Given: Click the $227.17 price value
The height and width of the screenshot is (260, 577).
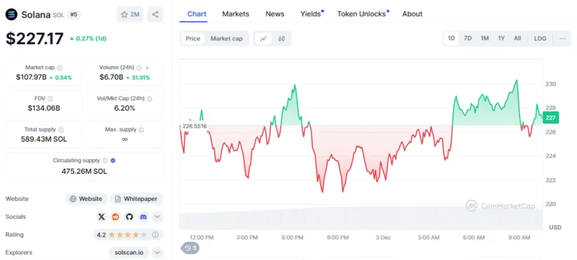Looking at the screenshot, I should [x=34, y=39].
